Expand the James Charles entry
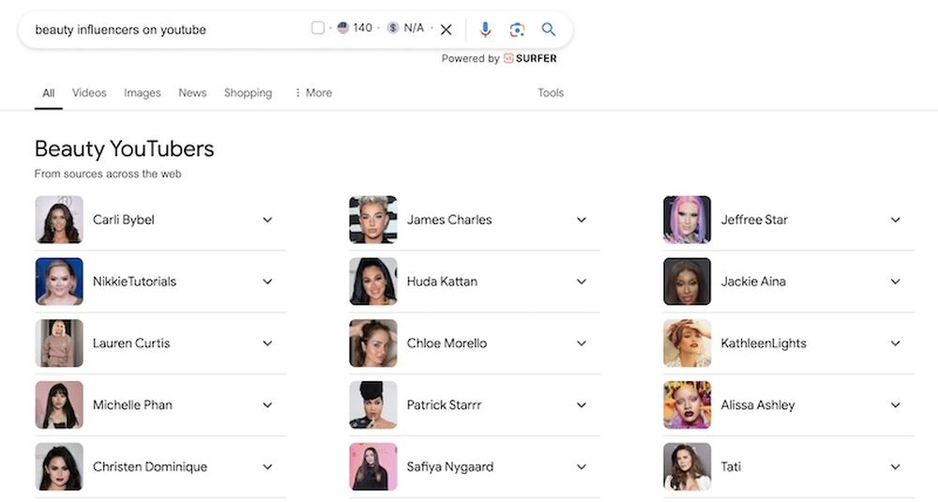The width and height of the screenshot is (938, 502). pos(582,220)
